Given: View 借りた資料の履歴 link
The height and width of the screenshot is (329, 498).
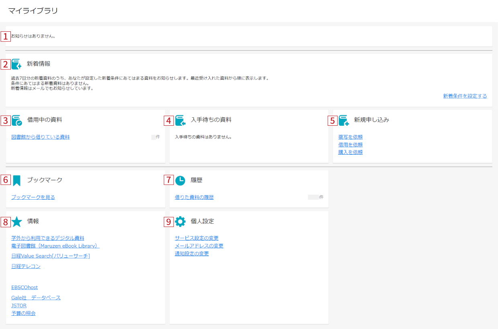Looking at the screenshot, I should [194, 197].
